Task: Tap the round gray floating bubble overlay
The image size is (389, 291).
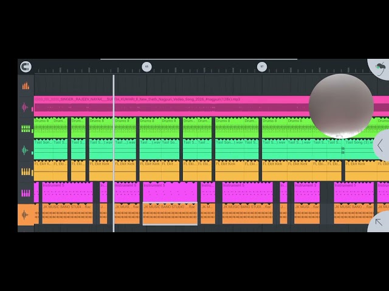Action: [342, 106]
